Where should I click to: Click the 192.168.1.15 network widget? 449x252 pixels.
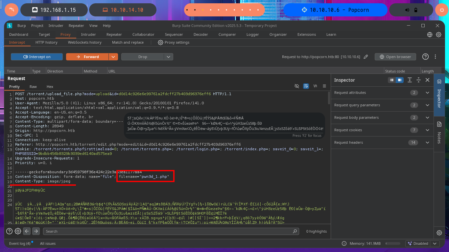point(54,10)
